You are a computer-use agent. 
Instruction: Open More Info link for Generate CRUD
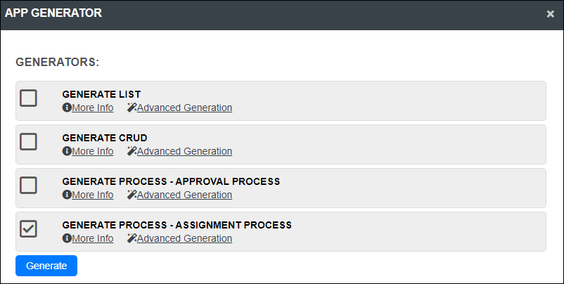(93, 151)
